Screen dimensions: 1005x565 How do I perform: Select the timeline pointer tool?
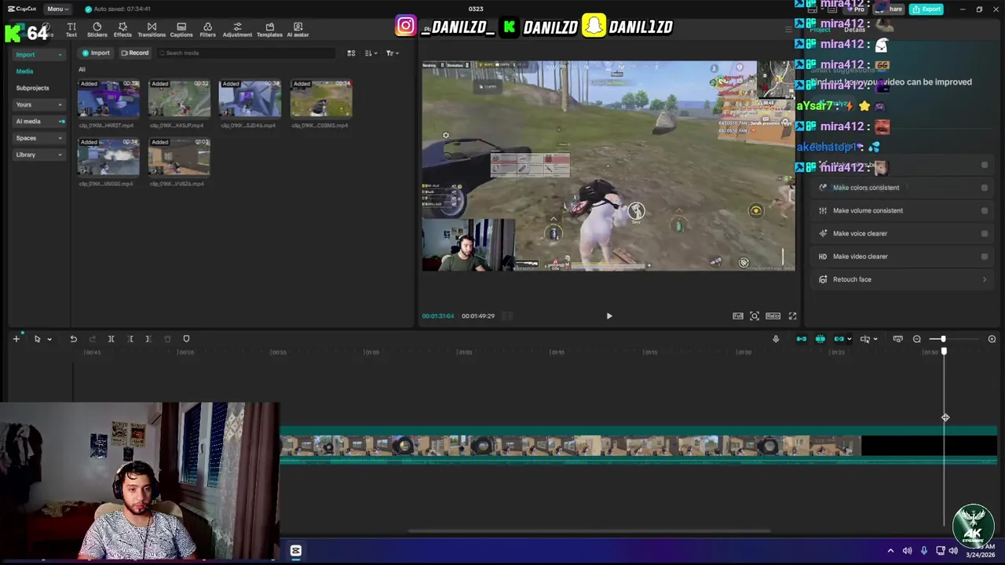(x=37, y=339)
